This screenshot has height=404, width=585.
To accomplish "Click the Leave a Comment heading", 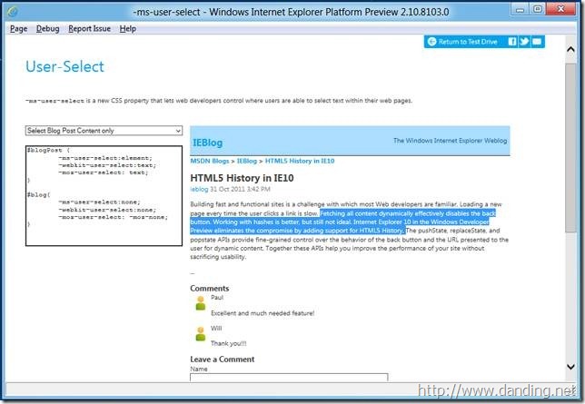I will (x=223, y=360).
